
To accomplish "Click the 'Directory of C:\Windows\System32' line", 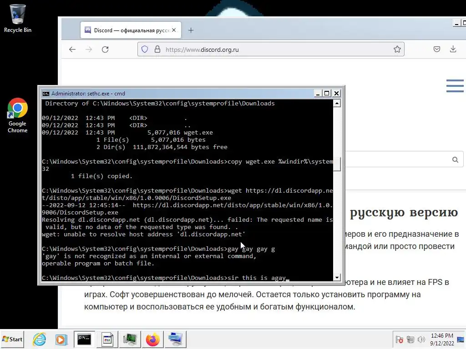I will coord(160,103).
